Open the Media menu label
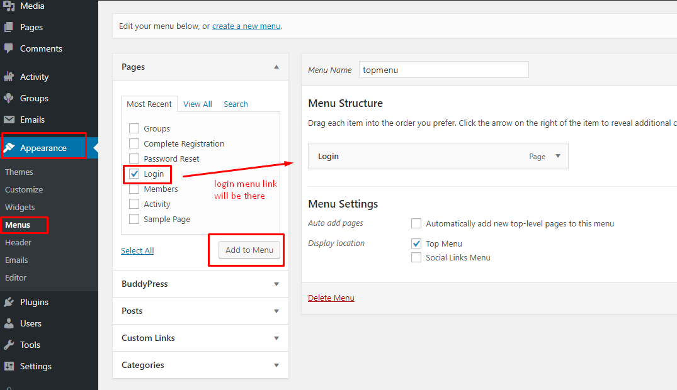This screenshot has width=677, height=390. 32,6
